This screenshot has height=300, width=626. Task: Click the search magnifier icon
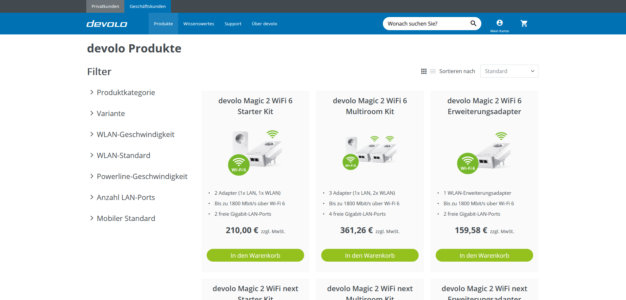coord(473,23)
